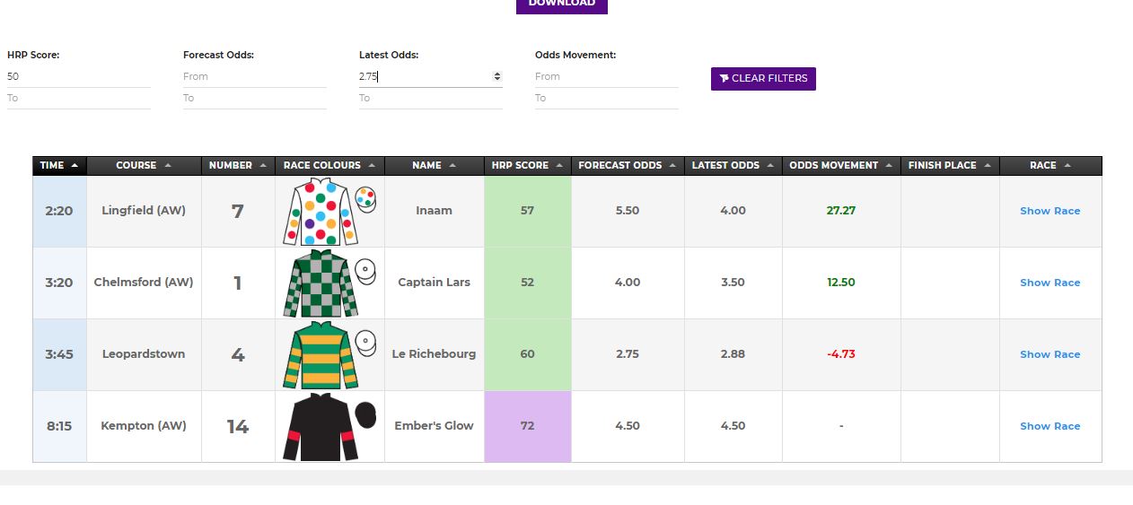Viewport: 1133px width, 505px height.
Task: Click the Latest Odds From spinner arrows
Action: 497,76
